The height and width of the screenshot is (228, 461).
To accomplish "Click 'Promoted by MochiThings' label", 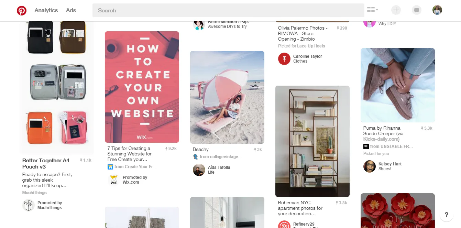I will [50, 205].
